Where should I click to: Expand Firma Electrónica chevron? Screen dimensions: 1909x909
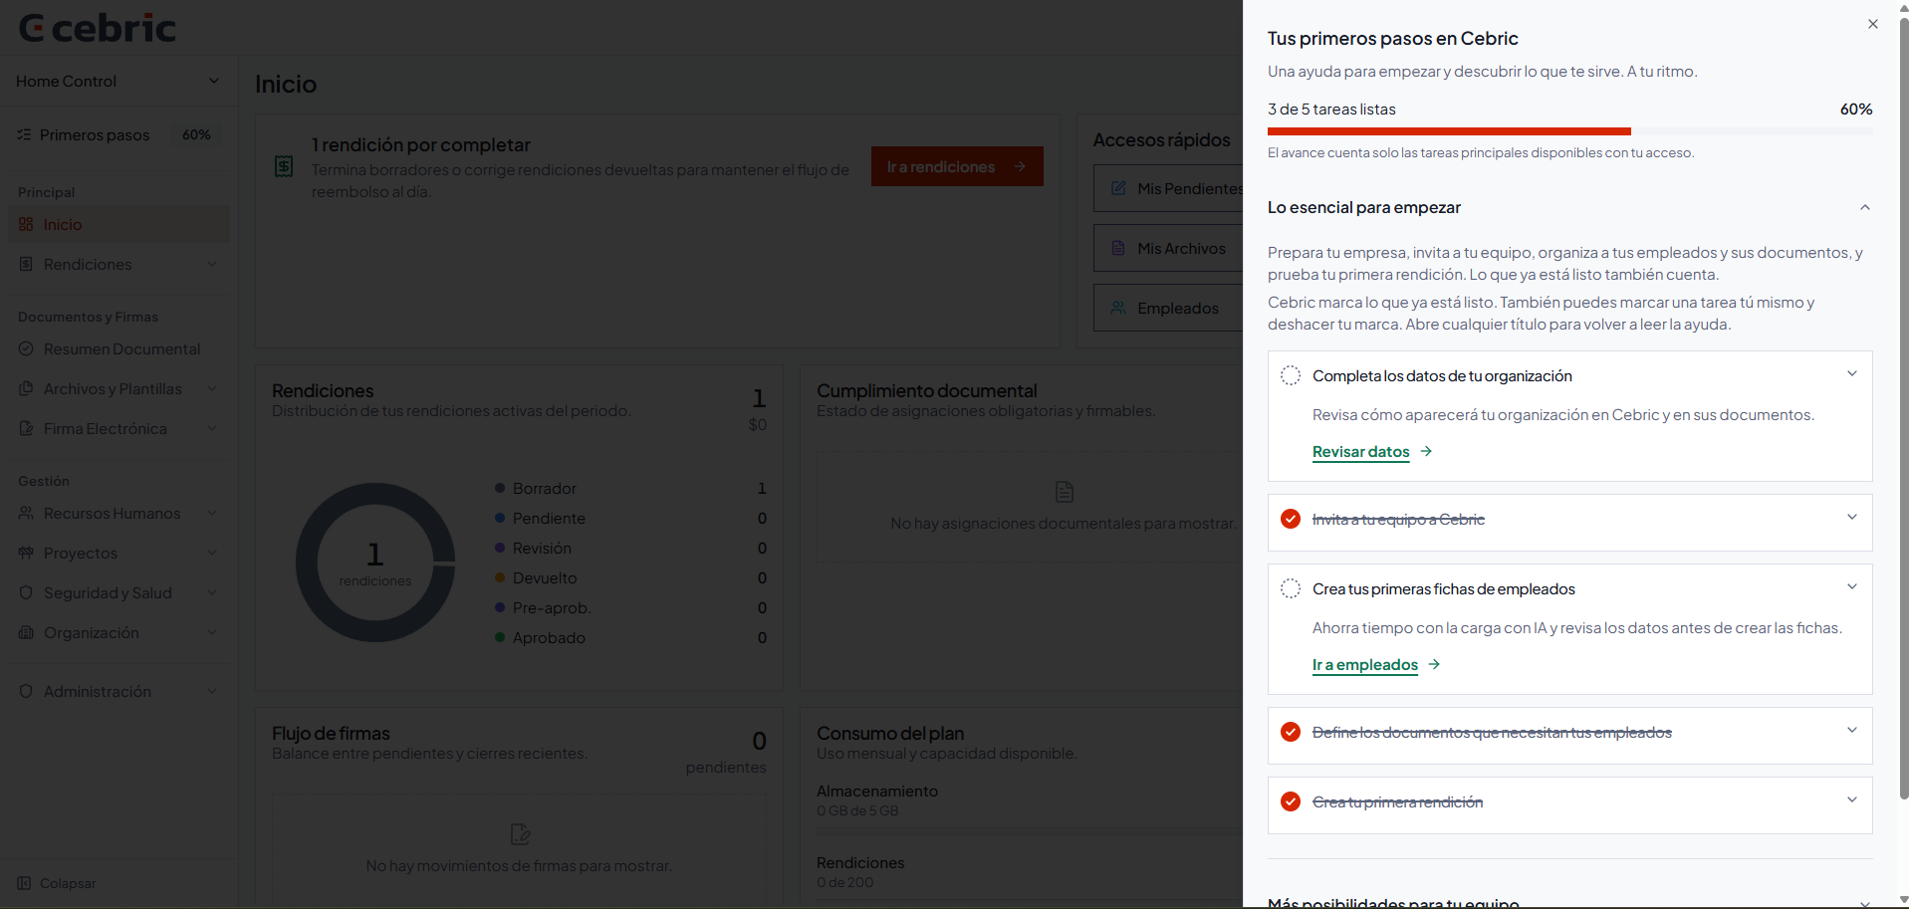212,428
